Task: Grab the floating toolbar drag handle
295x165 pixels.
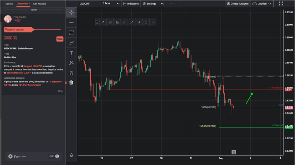Action: tap(97, 22)
